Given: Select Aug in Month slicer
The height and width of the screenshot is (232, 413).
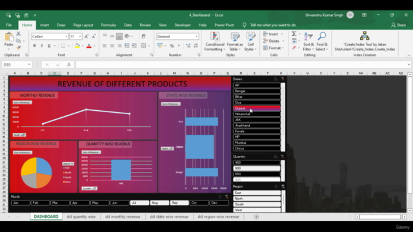Looking at the screenshot, I should [x=159, y=203].
